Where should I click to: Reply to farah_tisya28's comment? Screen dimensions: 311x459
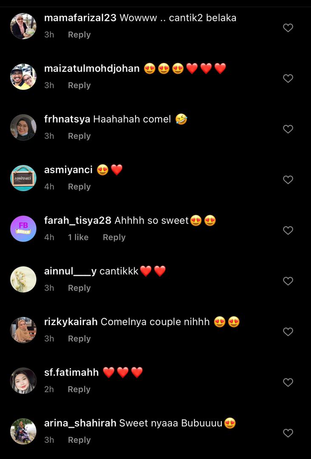(x=114, y=238)
